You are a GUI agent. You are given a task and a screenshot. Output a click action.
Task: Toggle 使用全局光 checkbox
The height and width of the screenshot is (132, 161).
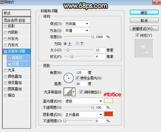tap(77, 78)
